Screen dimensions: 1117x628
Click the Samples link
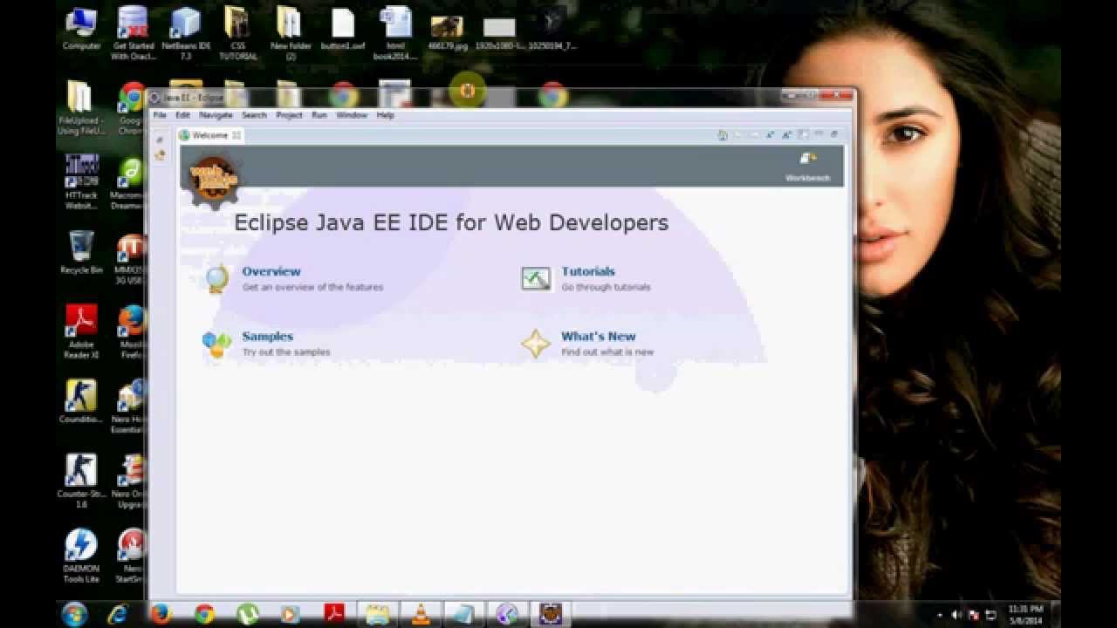pos(268,336)
